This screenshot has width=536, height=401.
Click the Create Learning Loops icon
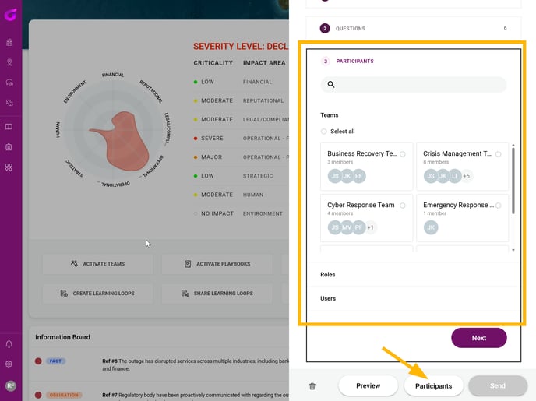64,293
